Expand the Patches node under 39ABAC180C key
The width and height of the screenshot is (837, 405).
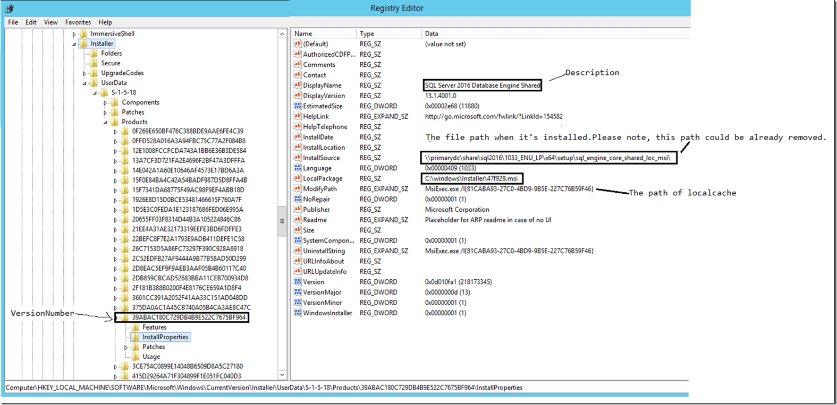(126, 348)
